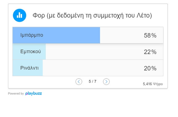
Task: Click the Powered by text
Action: [16, 93]
